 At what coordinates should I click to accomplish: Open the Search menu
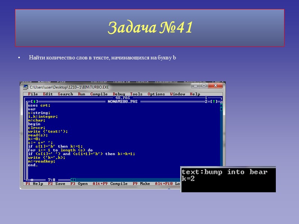click(x=65, y=94)
